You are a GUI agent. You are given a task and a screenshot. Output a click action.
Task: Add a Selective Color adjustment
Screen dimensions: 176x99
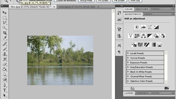[159, 45]
